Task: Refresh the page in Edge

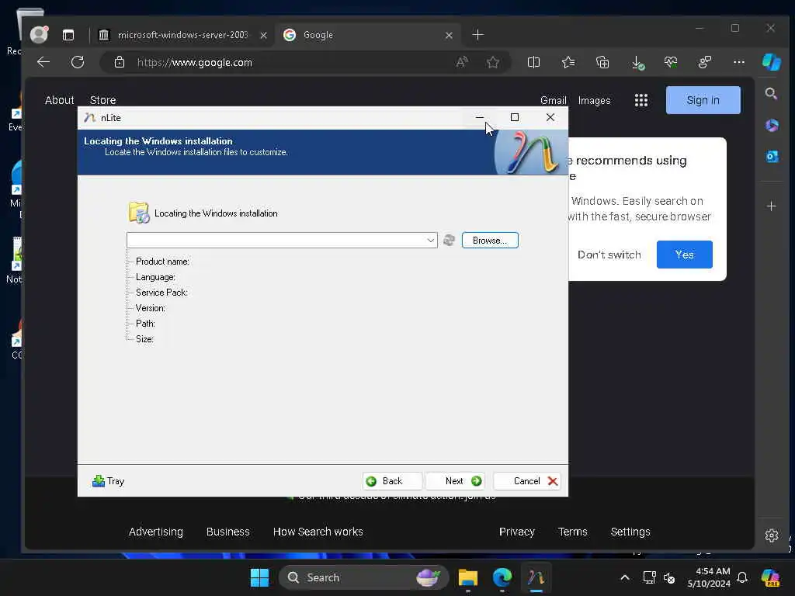Action: coord(78,62)
